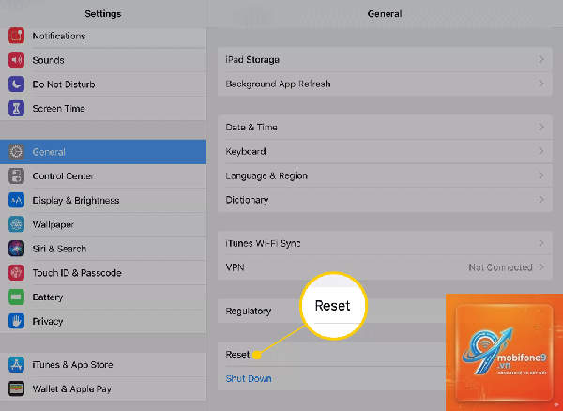This screenshot has width=563, height=411.
Task: Expand Dictionary chevron
Action: click(541, 200)
